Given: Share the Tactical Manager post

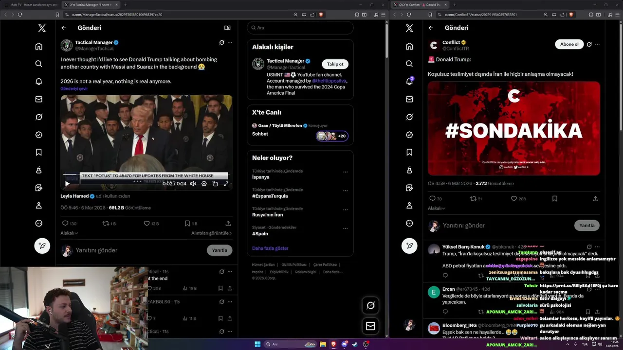Looking at the screenshot, I should tap(228, 224).
